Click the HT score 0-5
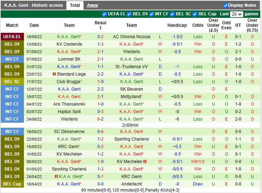Image resolution: width=262 pixels, height=193 pixels. (x=238, y=131)
